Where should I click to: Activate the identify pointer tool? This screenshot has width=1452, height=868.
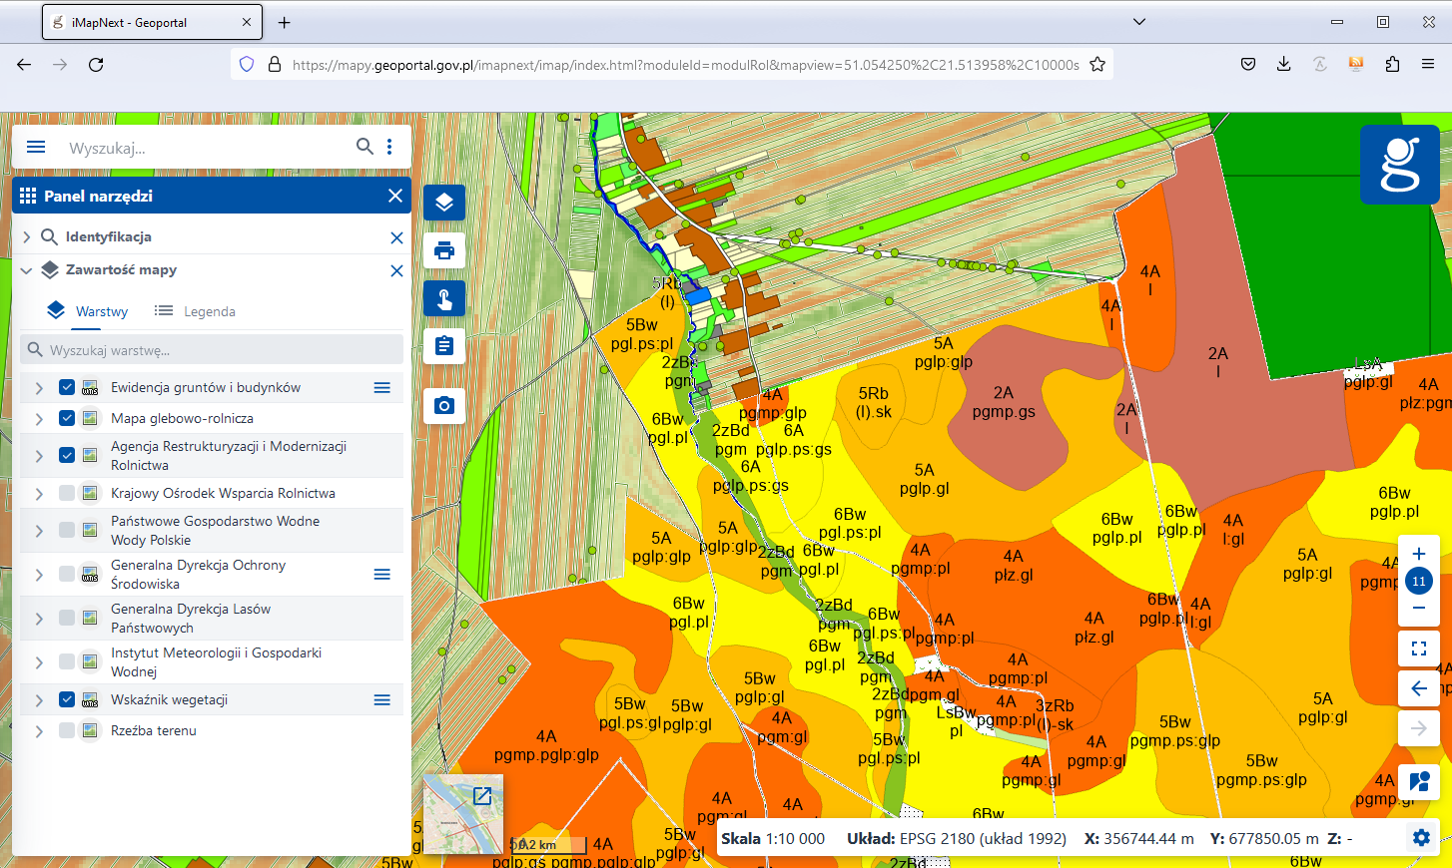tap(444, 298)
